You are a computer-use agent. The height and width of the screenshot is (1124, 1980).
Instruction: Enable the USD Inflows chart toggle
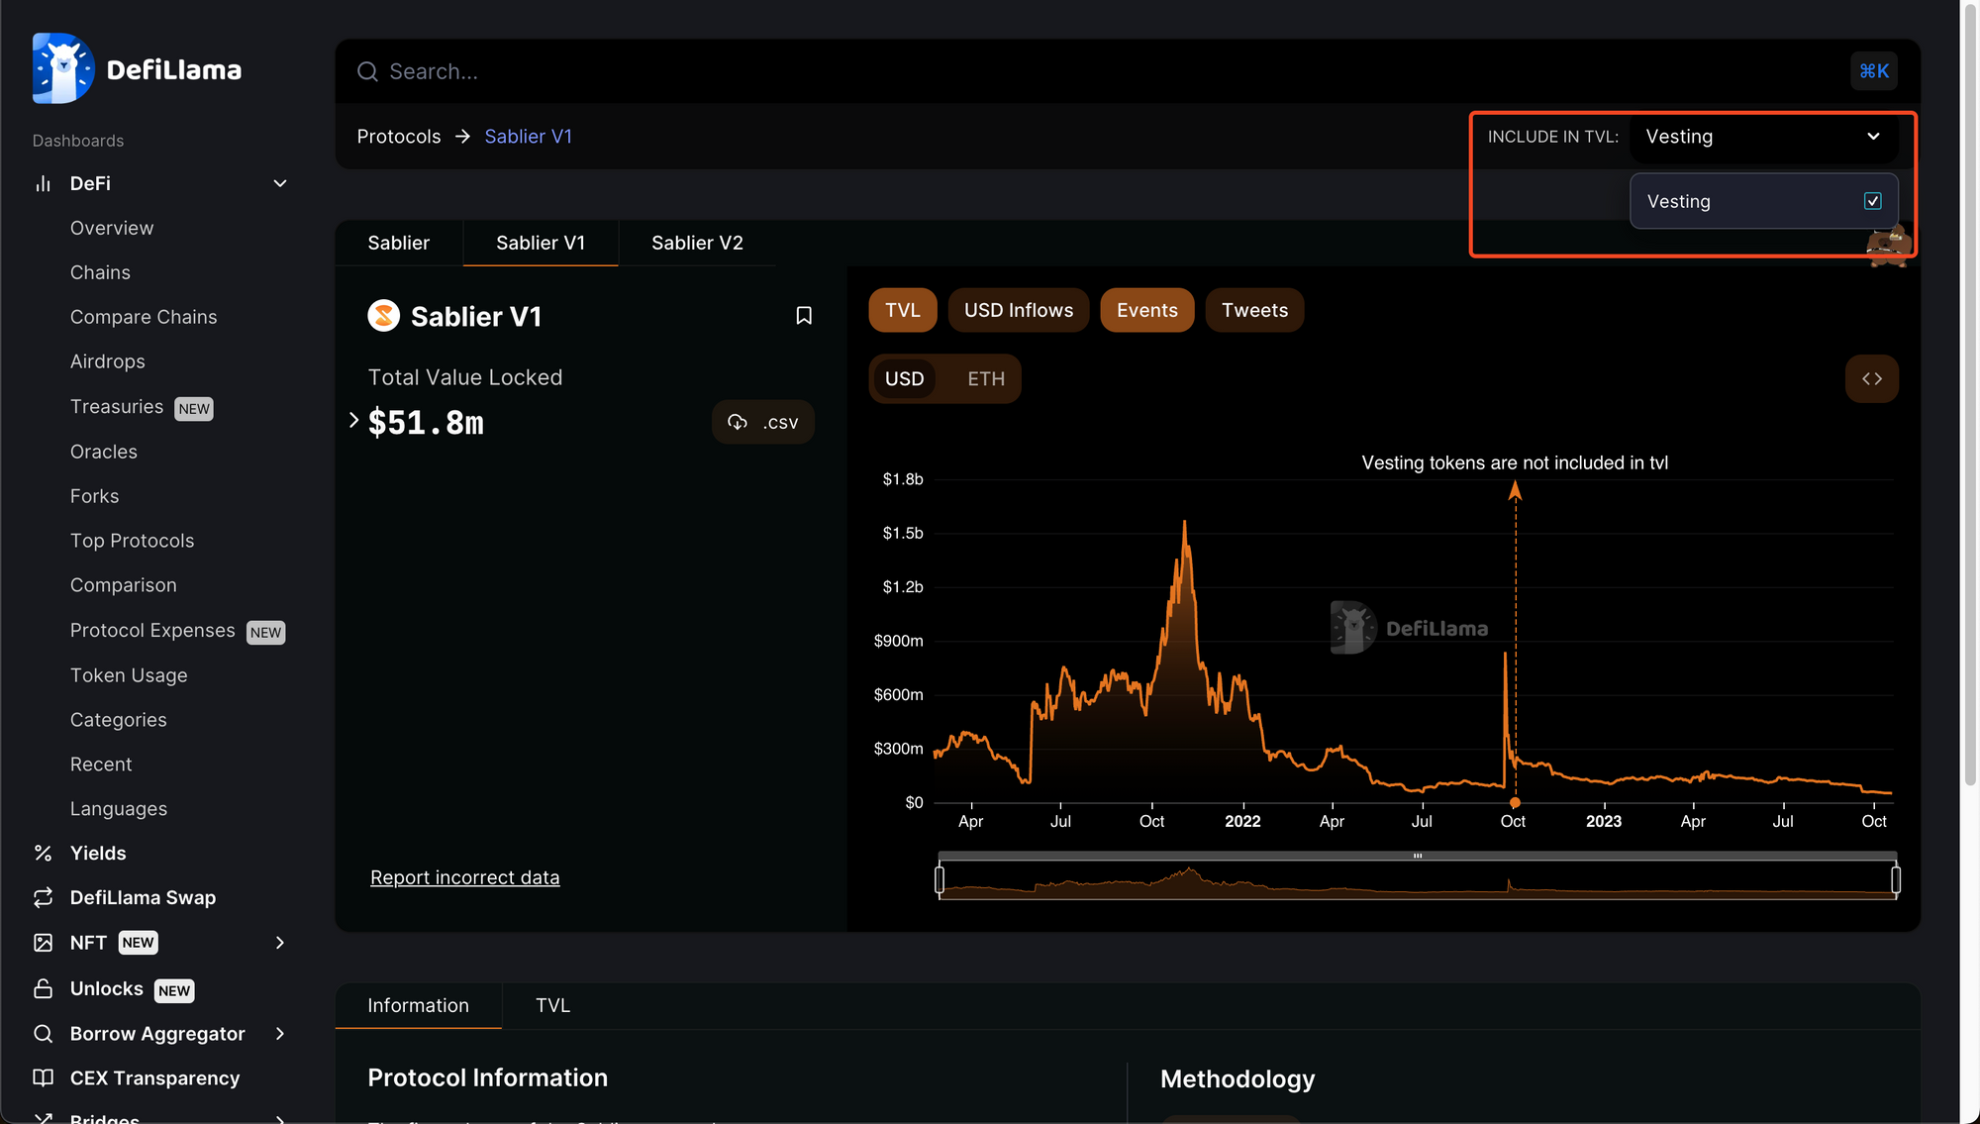[1018, 310]
